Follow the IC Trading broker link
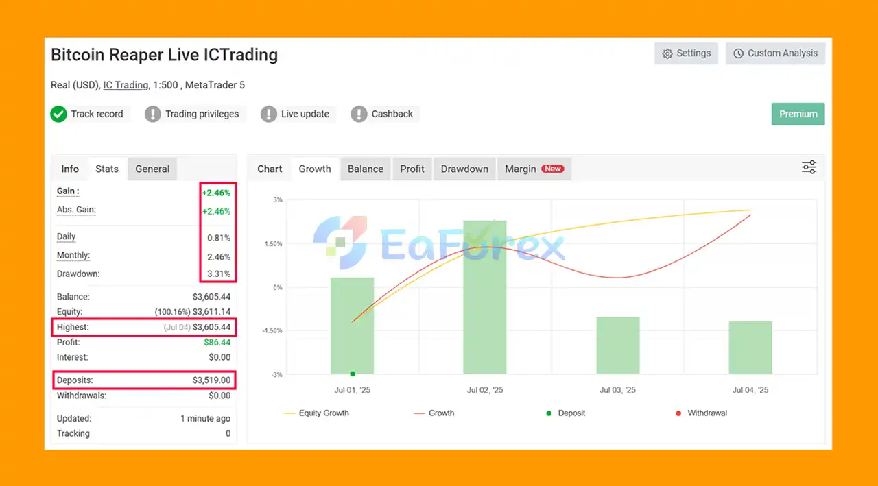 point(126,85)
